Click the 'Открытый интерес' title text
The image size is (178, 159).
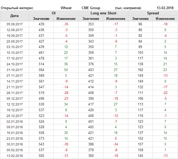coord(17,8)
